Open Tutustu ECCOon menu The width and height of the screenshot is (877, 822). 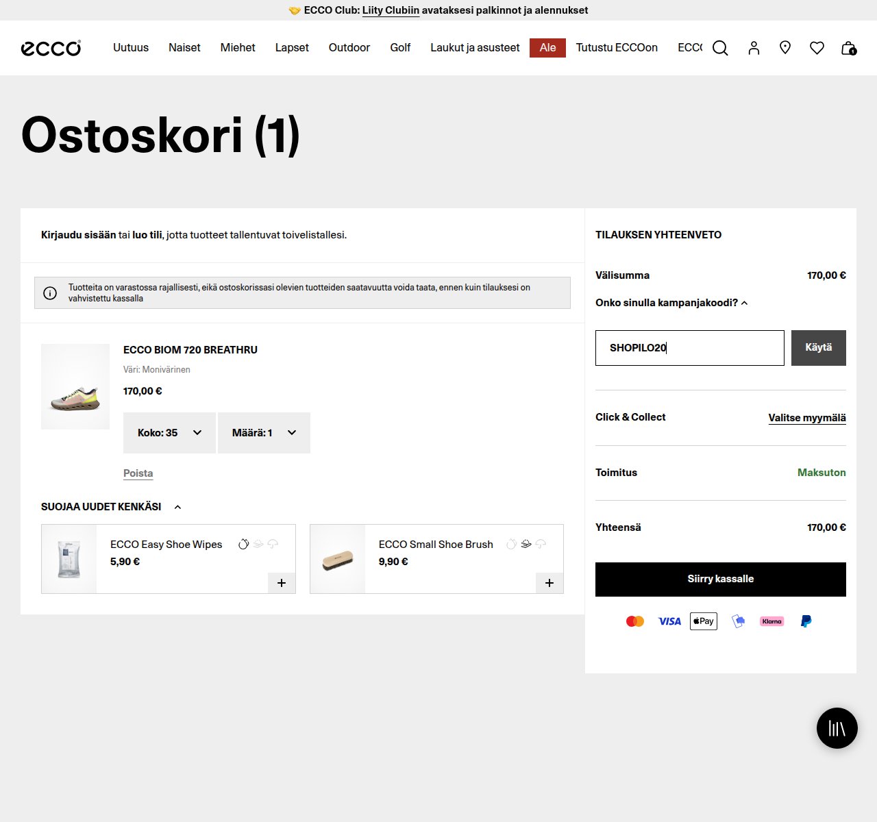click(x=617, y=48)
